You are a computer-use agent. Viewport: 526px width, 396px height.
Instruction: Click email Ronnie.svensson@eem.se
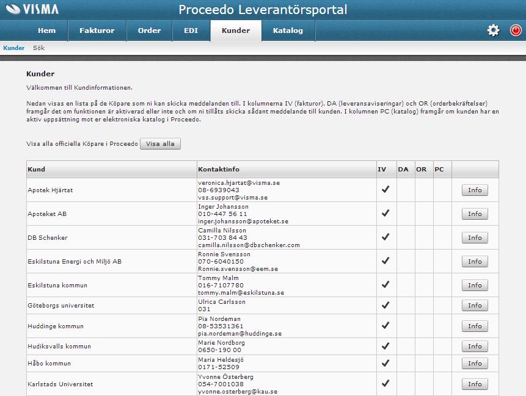click(x=238, y=268)
